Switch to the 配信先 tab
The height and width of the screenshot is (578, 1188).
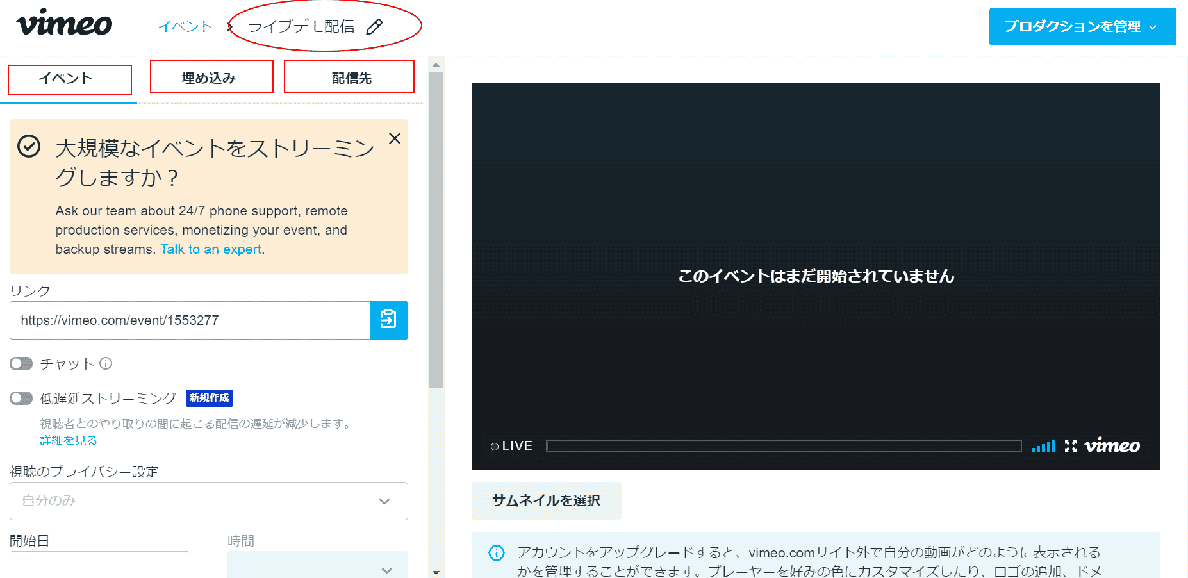[349, 78]
